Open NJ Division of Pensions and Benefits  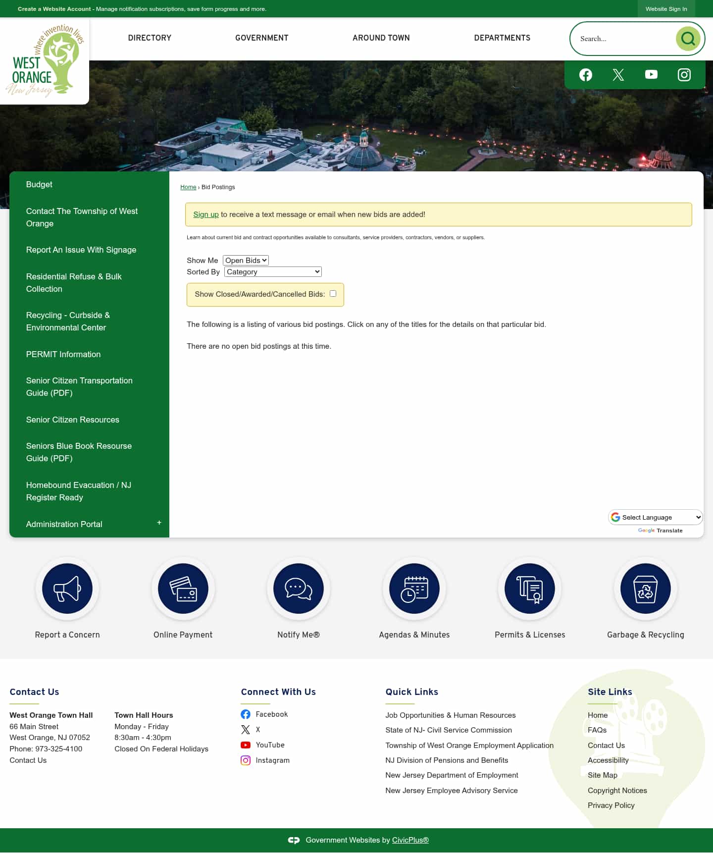click(447, 760)
